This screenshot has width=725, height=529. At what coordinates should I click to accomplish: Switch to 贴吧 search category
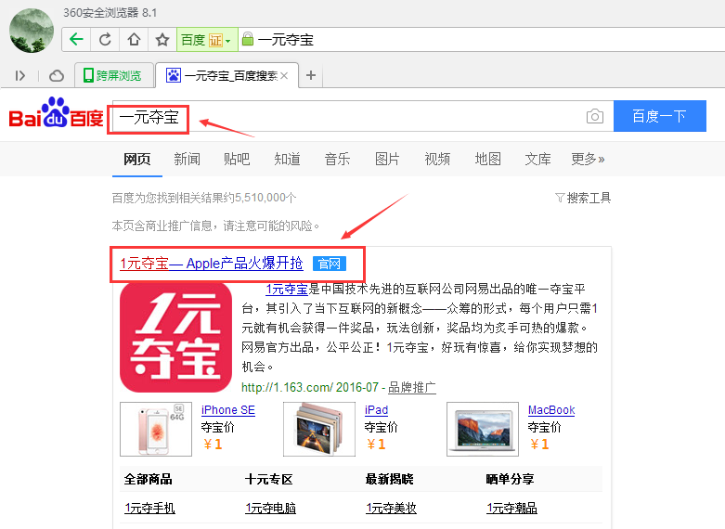click(237, 159)
